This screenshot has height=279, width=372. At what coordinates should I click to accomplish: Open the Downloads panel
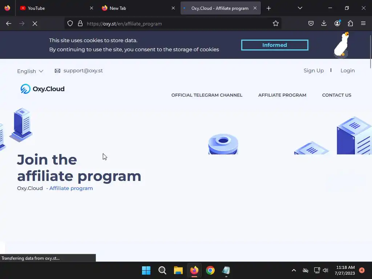point(324,24)
